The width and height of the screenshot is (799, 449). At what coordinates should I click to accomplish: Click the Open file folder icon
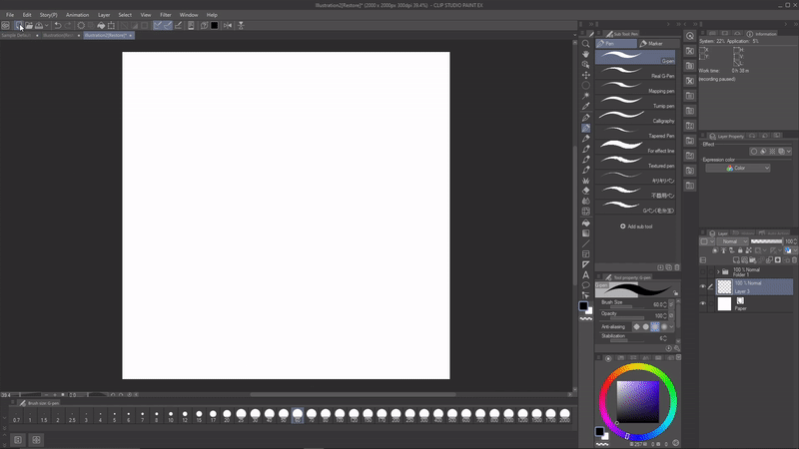[x=29, y=26]
